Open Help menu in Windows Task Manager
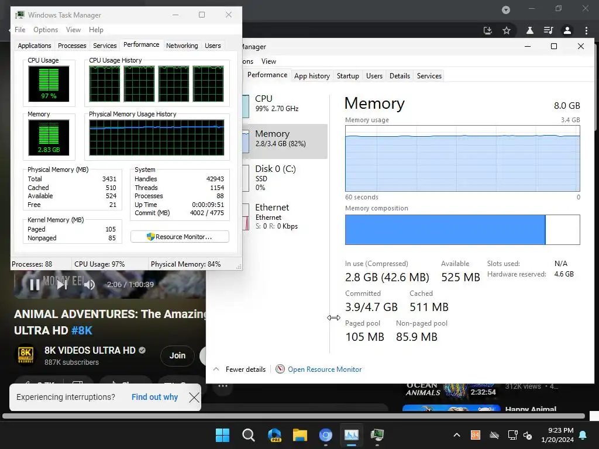 96,30
